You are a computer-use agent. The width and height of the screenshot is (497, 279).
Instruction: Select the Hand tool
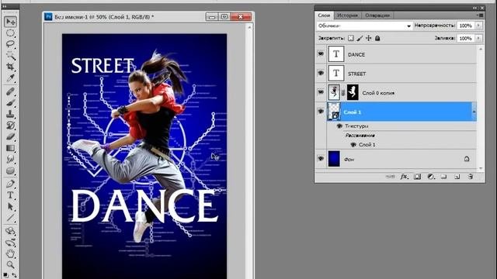10,253
